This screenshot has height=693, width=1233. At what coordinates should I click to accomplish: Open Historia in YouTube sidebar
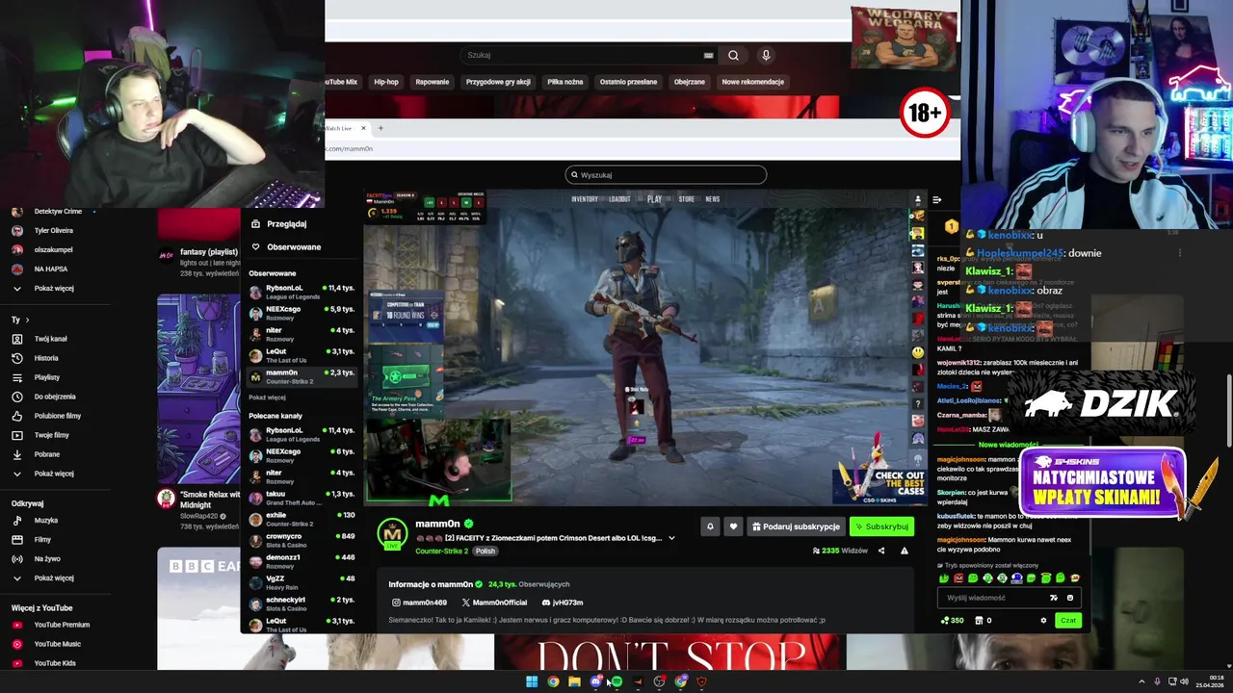[x=46, y=358]
